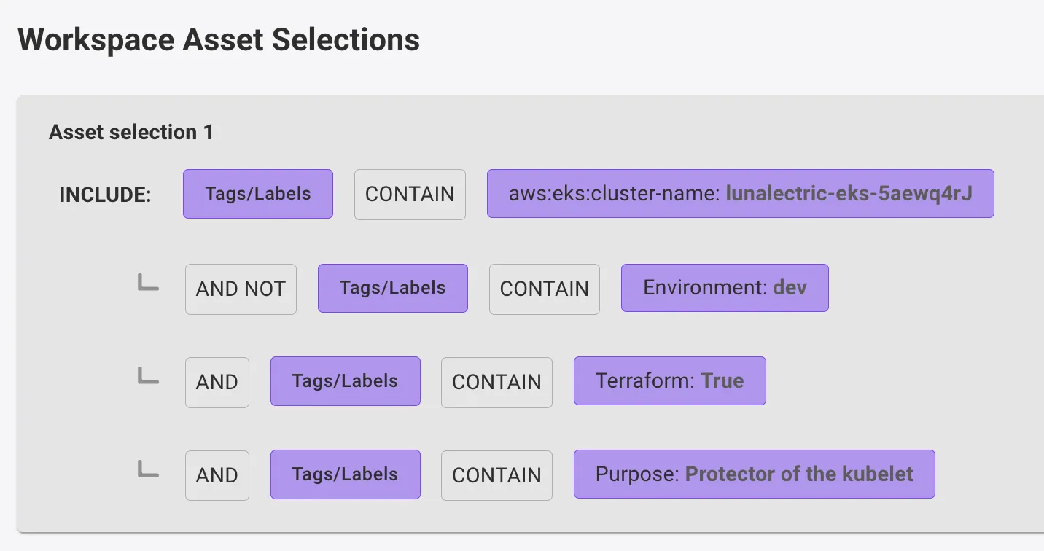Open the AND NOT operator selector
The height and width of the screenshot is (551, 1044).
(241, 289)
